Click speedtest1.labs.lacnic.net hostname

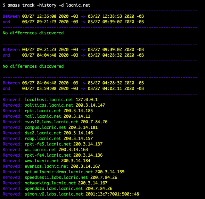point(56,177)
